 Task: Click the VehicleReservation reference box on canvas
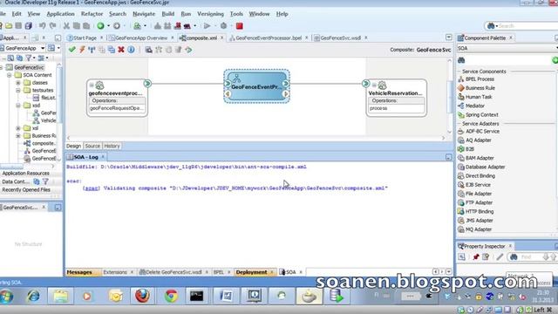point(397,98)
